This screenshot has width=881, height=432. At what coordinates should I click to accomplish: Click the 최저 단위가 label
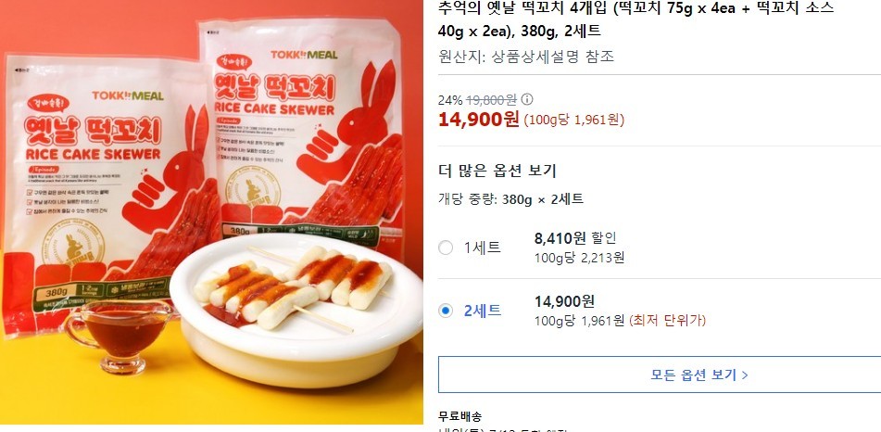(x=668, y=321)
